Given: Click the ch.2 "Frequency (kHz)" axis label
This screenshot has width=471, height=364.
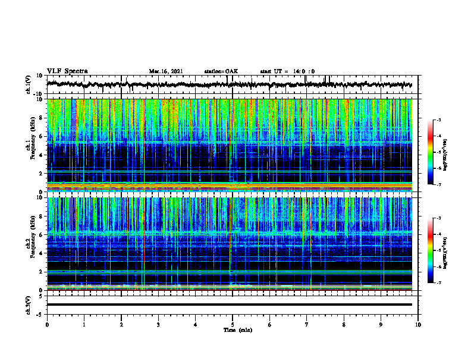Looking at the screenshot, I should click(x=33, y=237).
